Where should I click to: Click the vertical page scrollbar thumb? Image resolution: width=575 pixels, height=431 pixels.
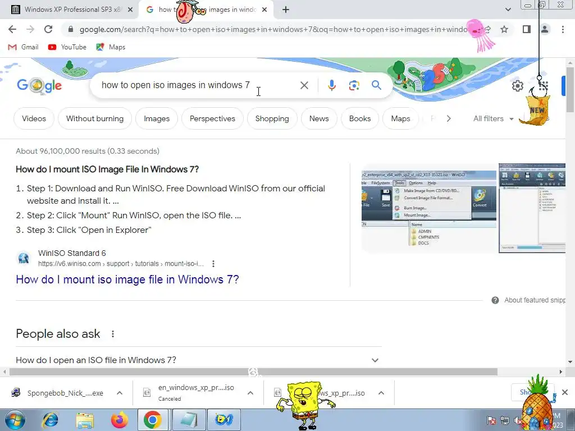point(570,89)
